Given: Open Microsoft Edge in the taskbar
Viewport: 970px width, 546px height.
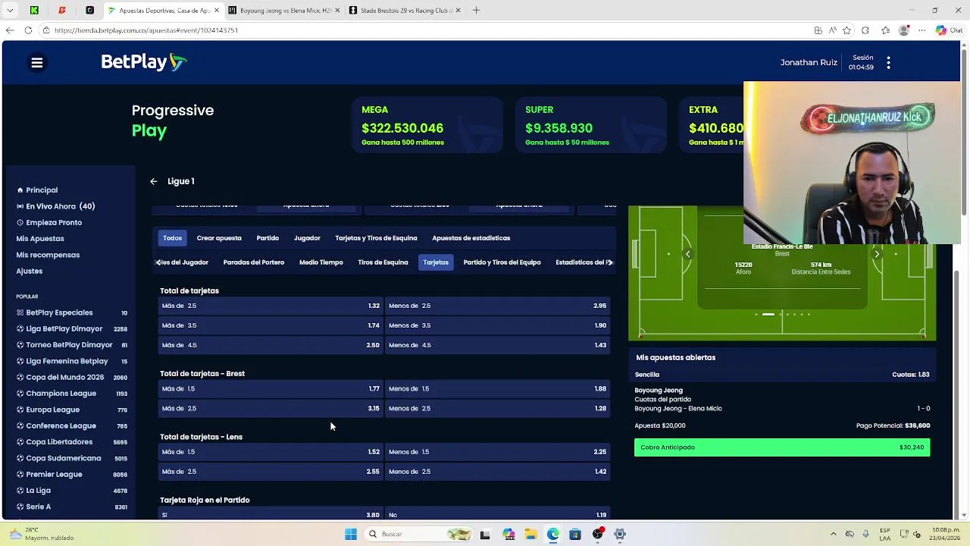Looking at the screenshot, I should (x=552, y=534).
